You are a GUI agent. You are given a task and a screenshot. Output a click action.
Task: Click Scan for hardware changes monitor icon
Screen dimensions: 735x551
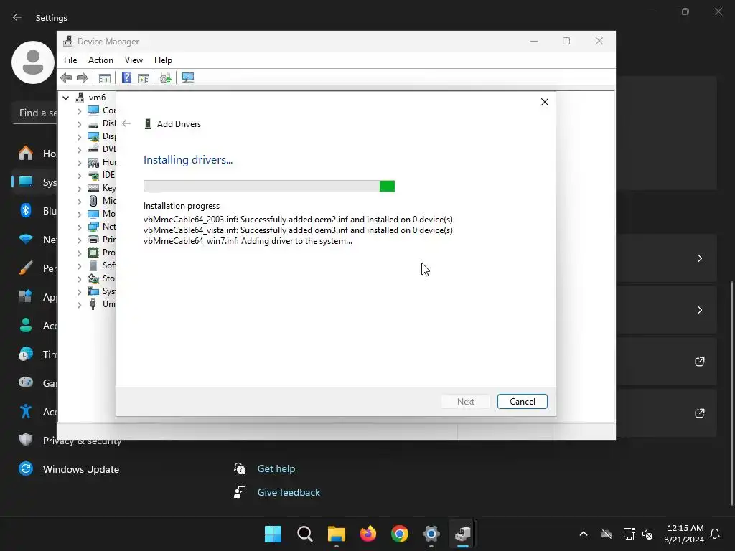188,77
